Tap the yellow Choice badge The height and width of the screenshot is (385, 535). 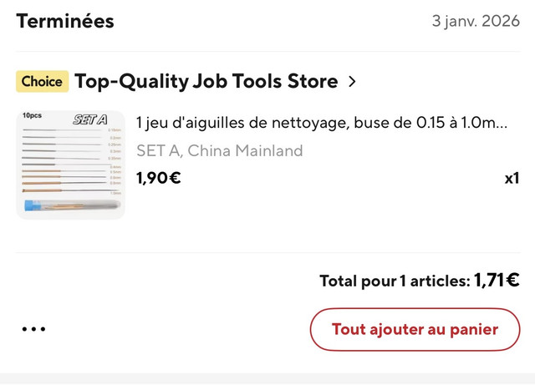click(43, 82)
